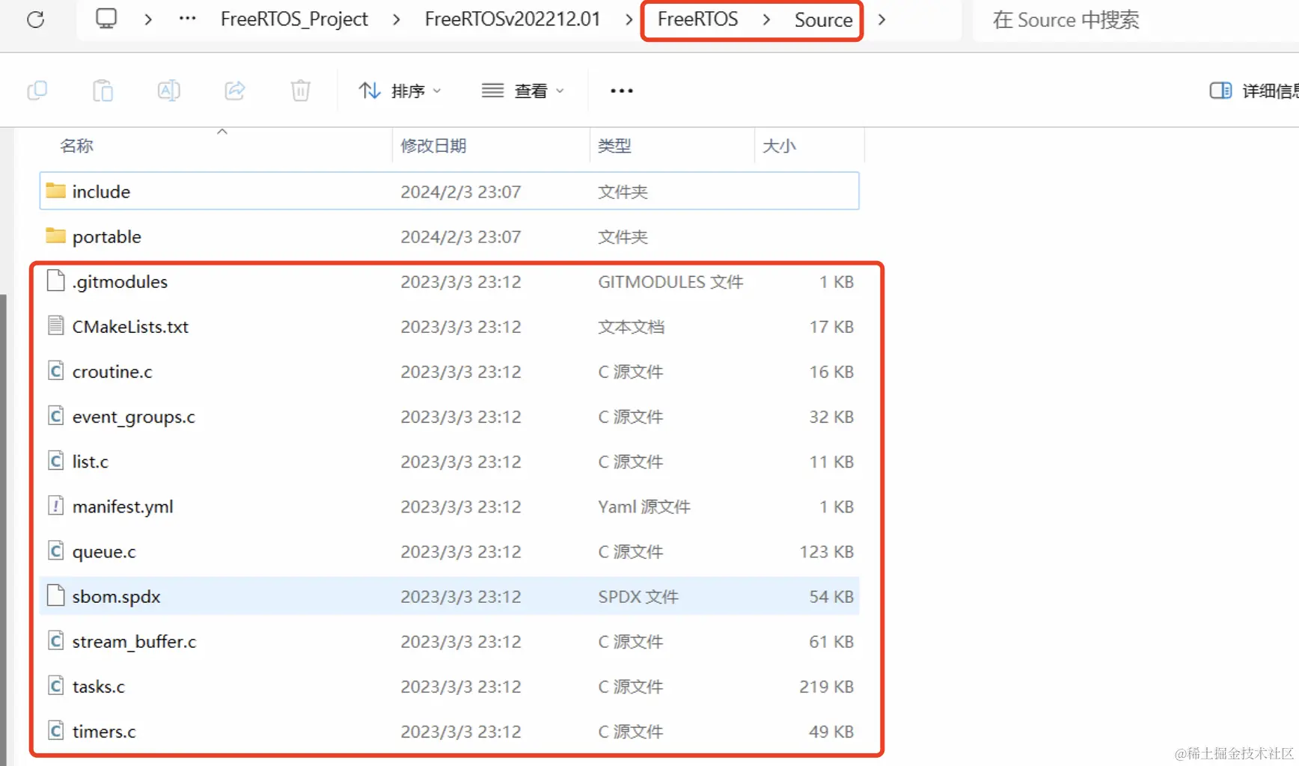Select the croutine.c file name
The image size is (1299, 766).
pos(112,371)
